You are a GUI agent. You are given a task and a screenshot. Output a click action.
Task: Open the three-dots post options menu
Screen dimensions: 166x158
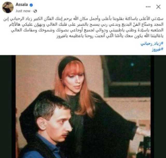click(x=148, y=7)
